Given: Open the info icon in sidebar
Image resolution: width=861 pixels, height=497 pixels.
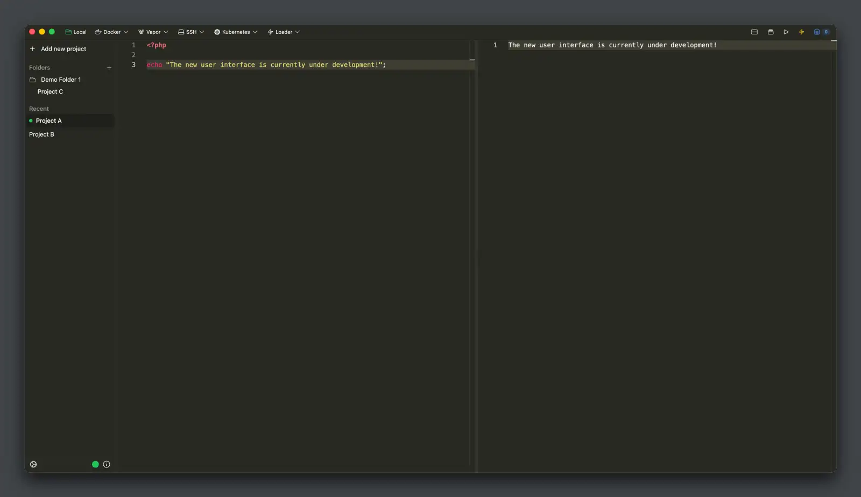Looking at the screenshot, I should click(x=107, y=464).
